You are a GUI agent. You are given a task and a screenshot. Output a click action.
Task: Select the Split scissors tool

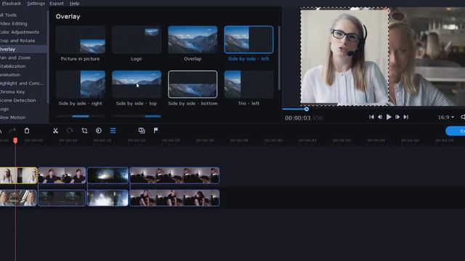(55, 130)
